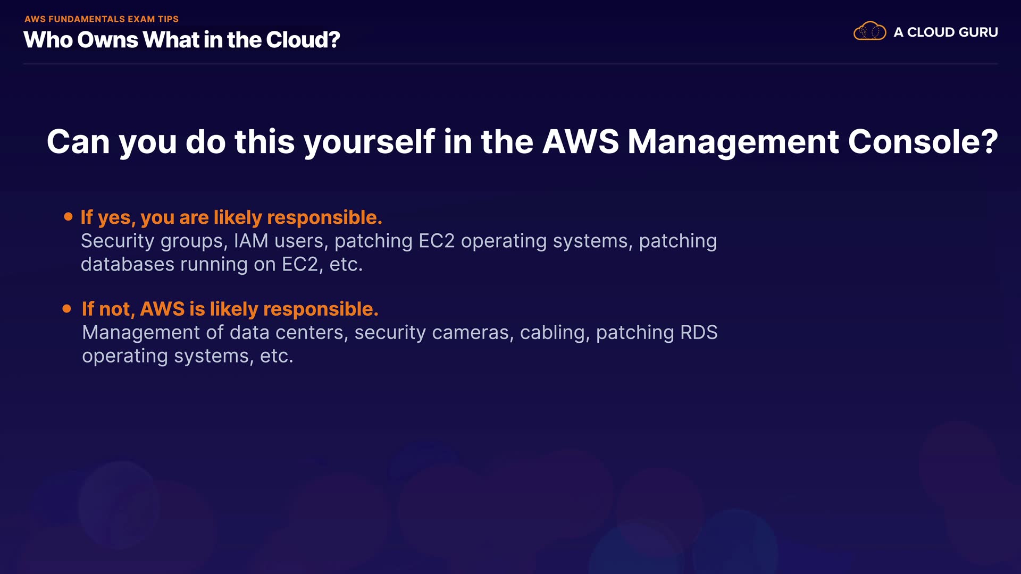Viewport: 1021px width, 574px height.
Task: Click "databases running on EC2, etc." line
Action: (221, 265)
